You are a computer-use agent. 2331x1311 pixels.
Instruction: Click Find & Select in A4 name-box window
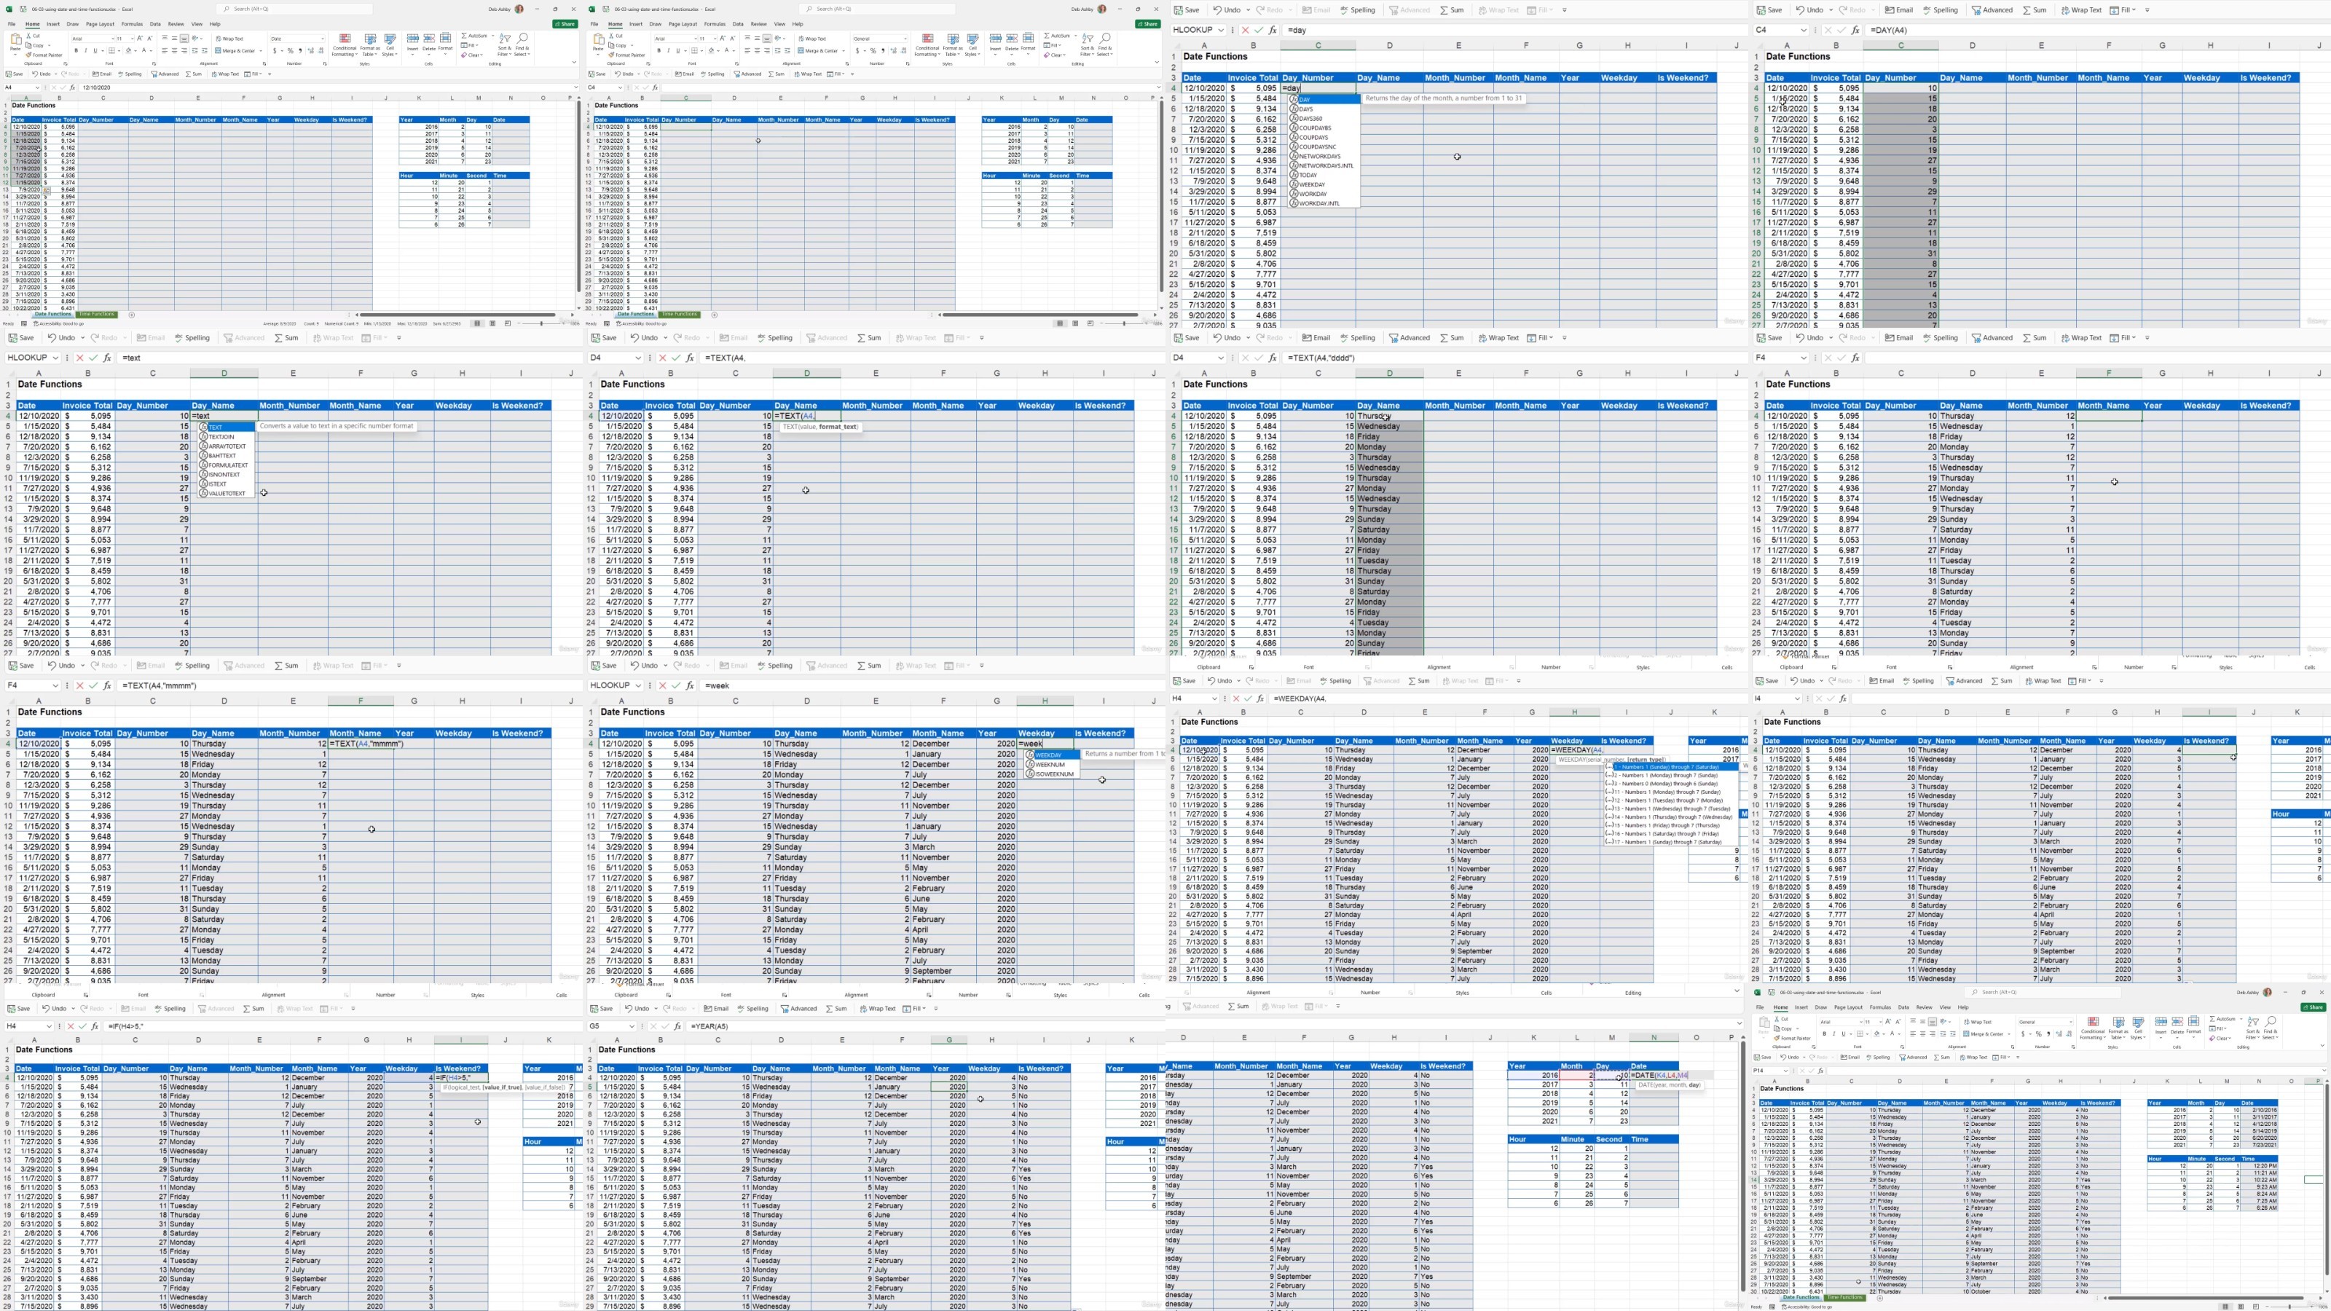click(522, 45)
